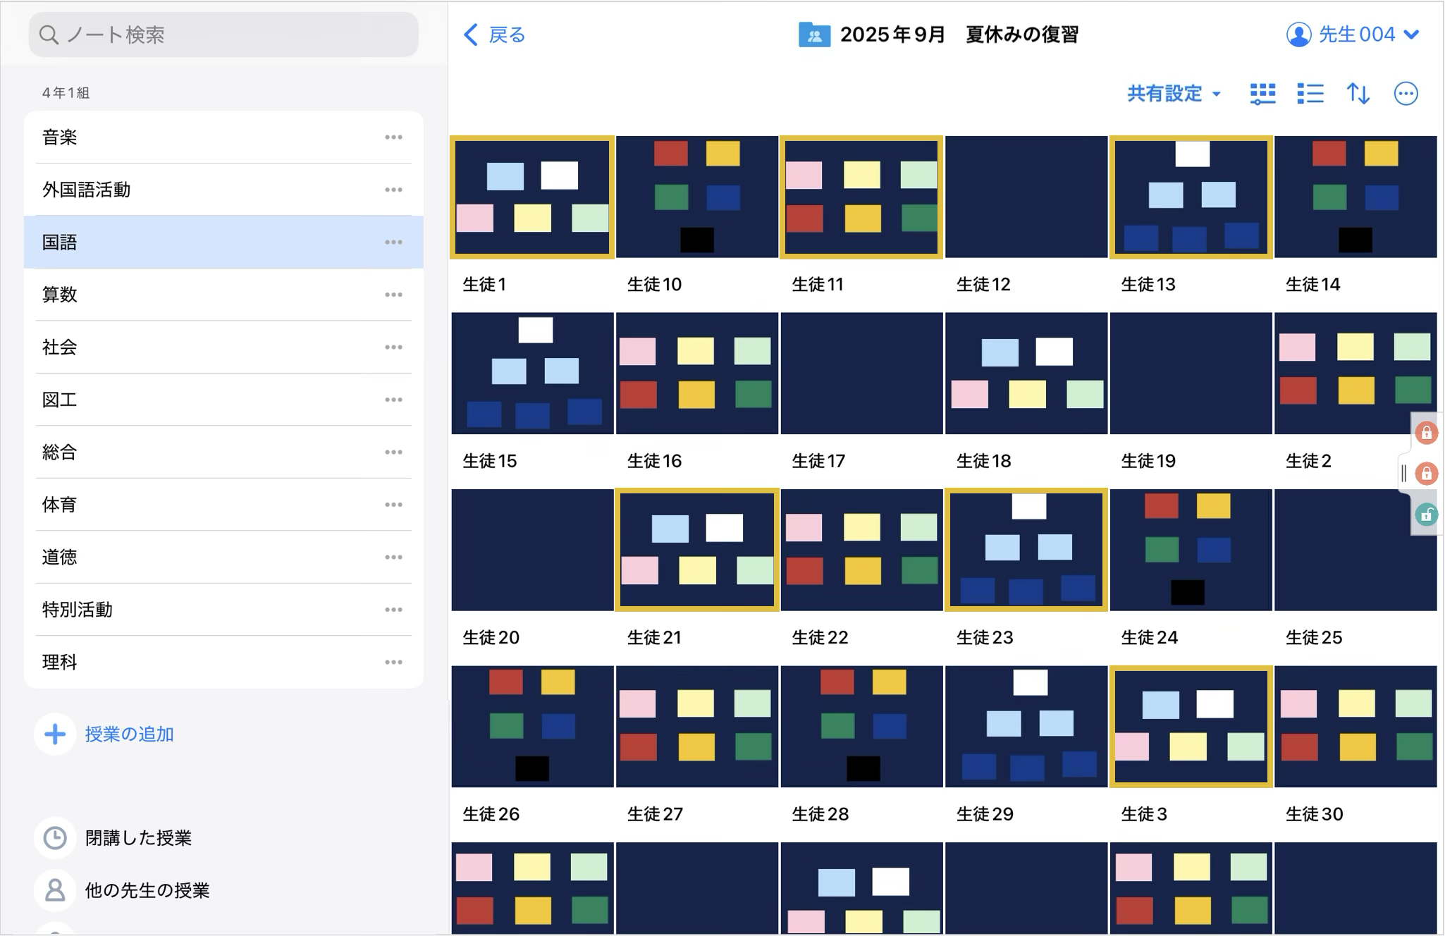Screen dimensions: 1445x936
Task: Click the shared folder icon beside title
Action: pos(813,35)
